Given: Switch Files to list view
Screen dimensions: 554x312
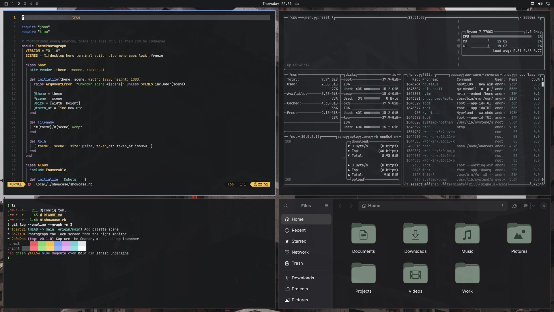Looking at the screenshot, I should (526, 206).
